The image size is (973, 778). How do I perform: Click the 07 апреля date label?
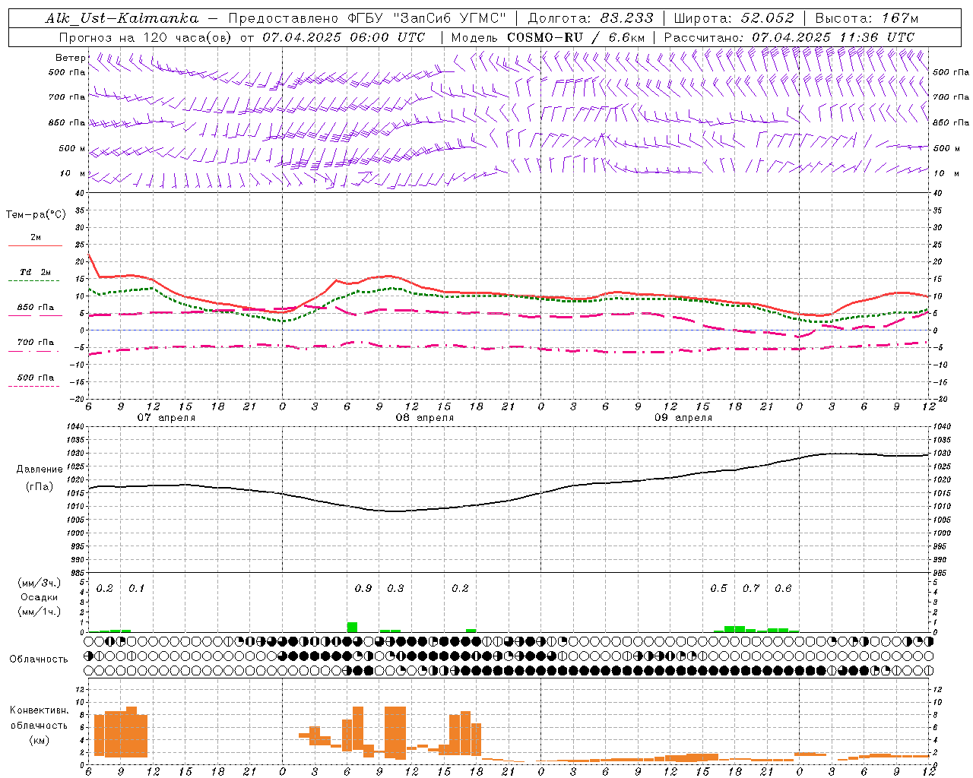pyautogui.click(x=166, y=418)
